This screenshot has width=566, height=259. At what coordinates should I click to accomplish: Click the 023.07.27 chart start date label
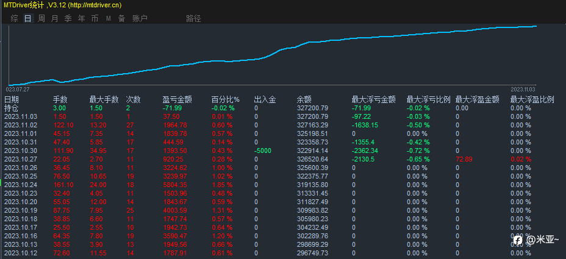[18, 89]
